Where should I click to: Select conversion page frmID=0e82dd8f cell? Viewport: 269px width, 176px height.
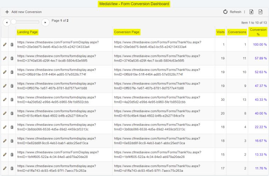coord(164,141)
